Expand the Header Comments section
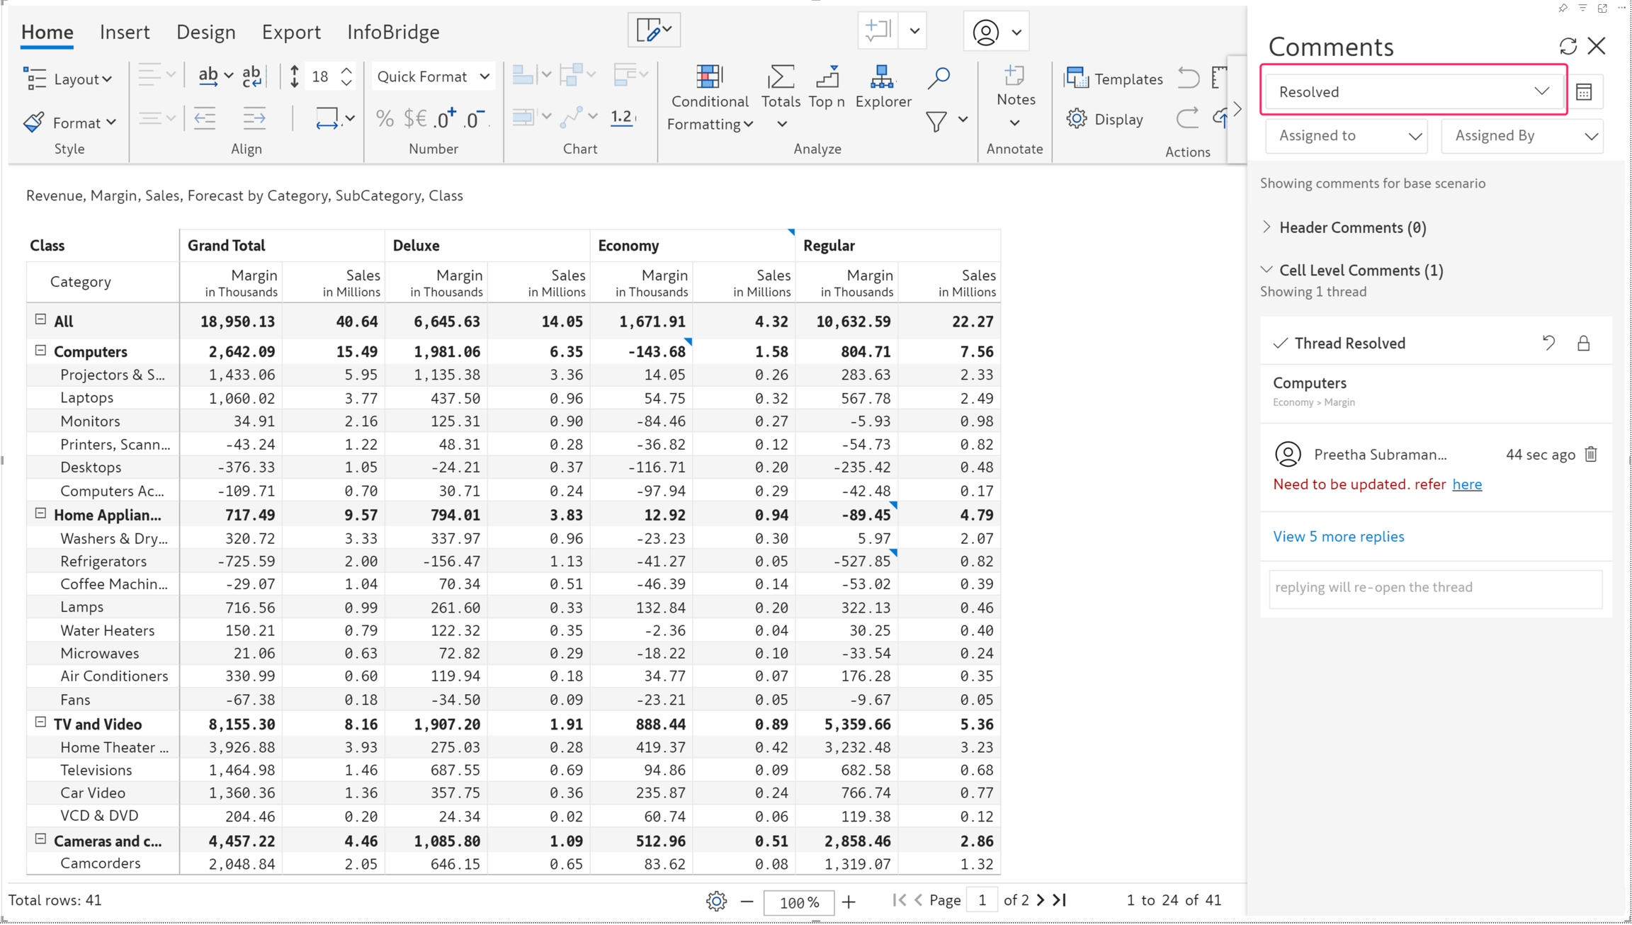 pyautogui.click(x=1267, y=227)
